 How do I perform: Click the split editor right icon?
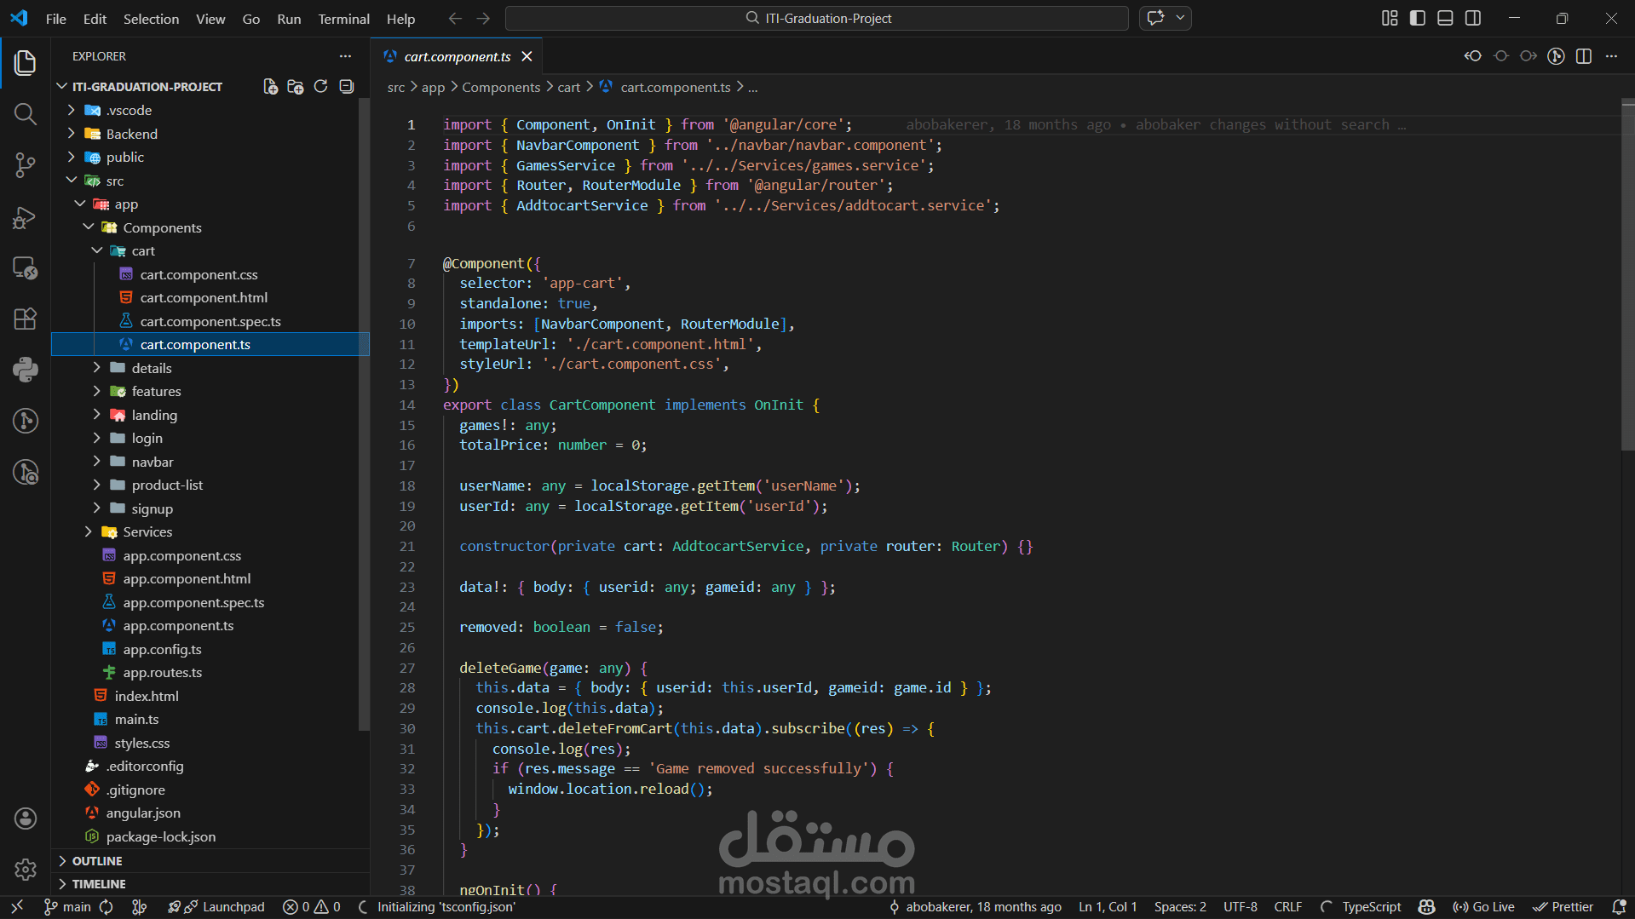click(1583, 56)
